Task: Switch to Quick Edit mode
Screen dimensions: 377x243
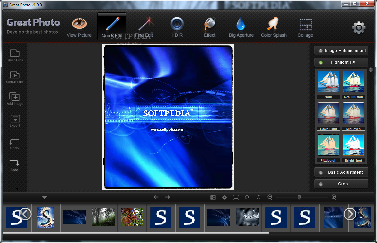Action: pyautogui.click(x=112, y=26)
